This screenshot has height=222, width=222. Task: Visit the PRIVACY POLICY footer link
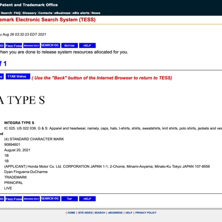click(146, 213)
